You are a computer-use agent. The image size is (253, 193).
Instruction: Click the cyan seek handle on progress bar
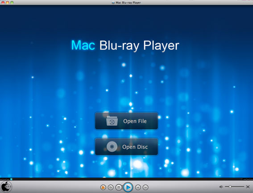tap(11, 179)
